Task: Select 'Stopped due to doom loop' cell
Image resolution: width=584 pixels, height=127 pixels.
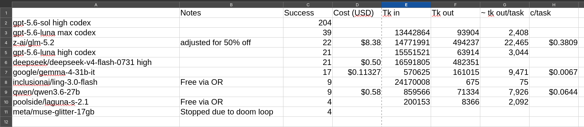Action: point(231,112)
